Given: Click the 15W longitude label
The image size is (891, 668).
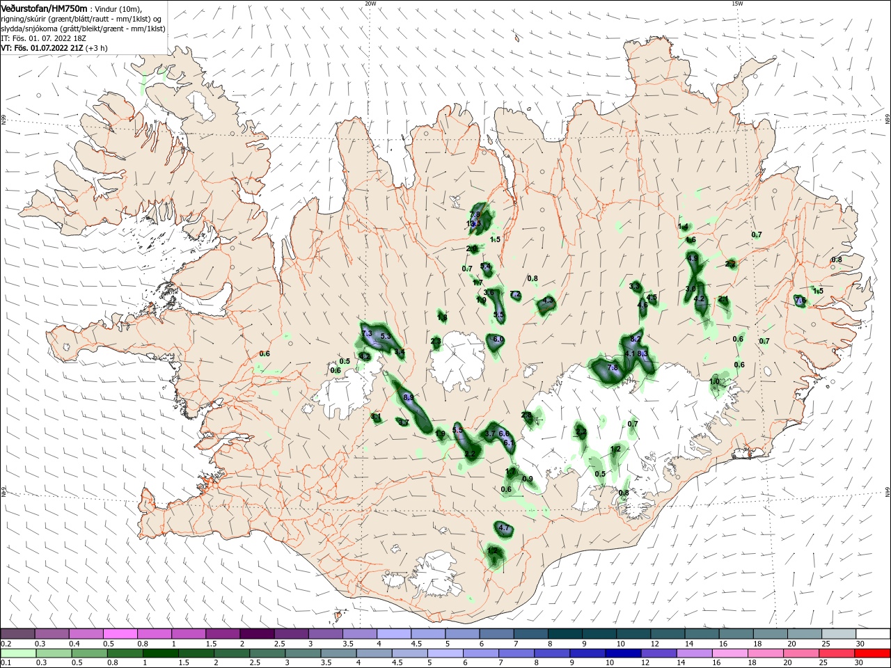Looking at the screenshot, I should [x=736, y=3].
